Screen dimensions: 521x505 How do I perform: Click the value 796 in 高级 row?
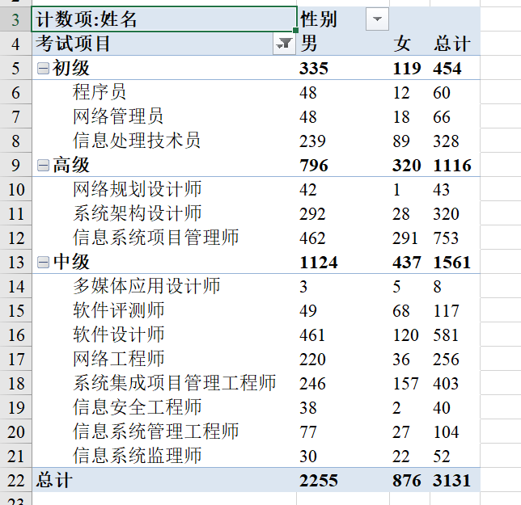point(314,166)
